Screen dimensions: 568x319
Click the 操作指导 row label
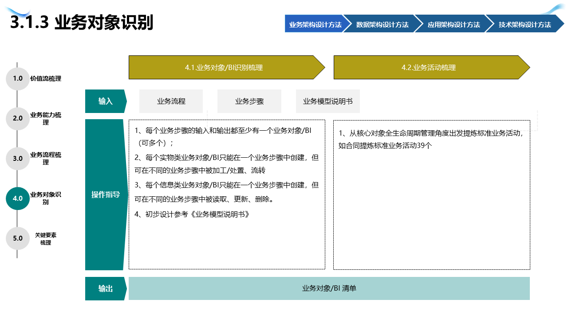(106, 195)
